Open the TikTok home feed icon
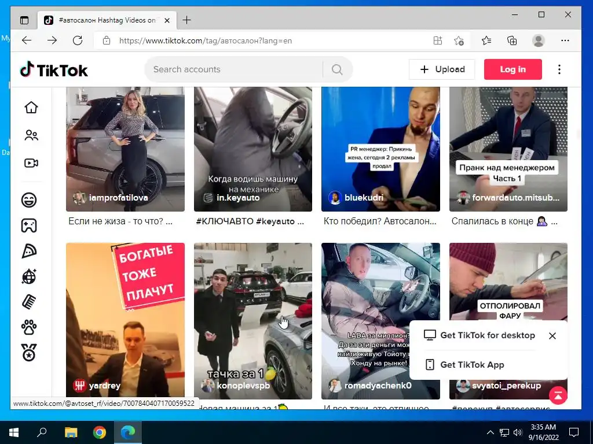 click(x=31, y=107)
